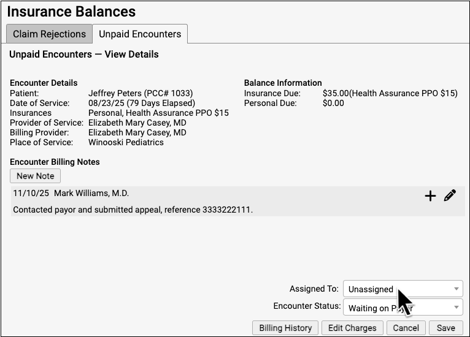Click the Insurance Balances page heading
The height and width of the screenshot is (337, 470).
pyautogui.click(x=72, y=12)
